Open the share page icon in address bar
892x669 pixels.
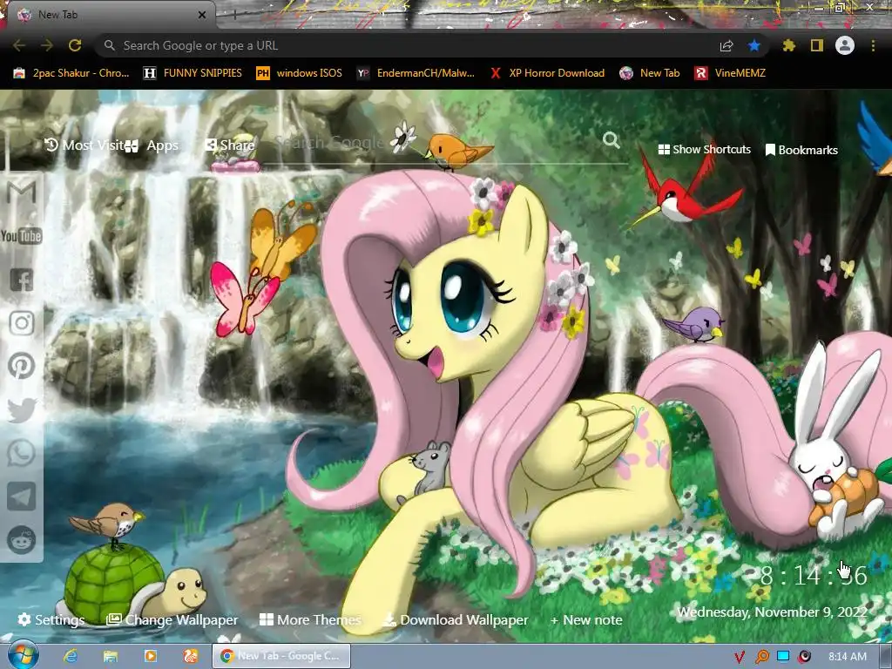click(x=726, y=45)
